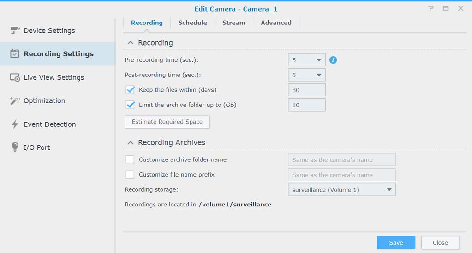
Task: Click the Event Detection lightning icon
Action: [x=15, y=124]
